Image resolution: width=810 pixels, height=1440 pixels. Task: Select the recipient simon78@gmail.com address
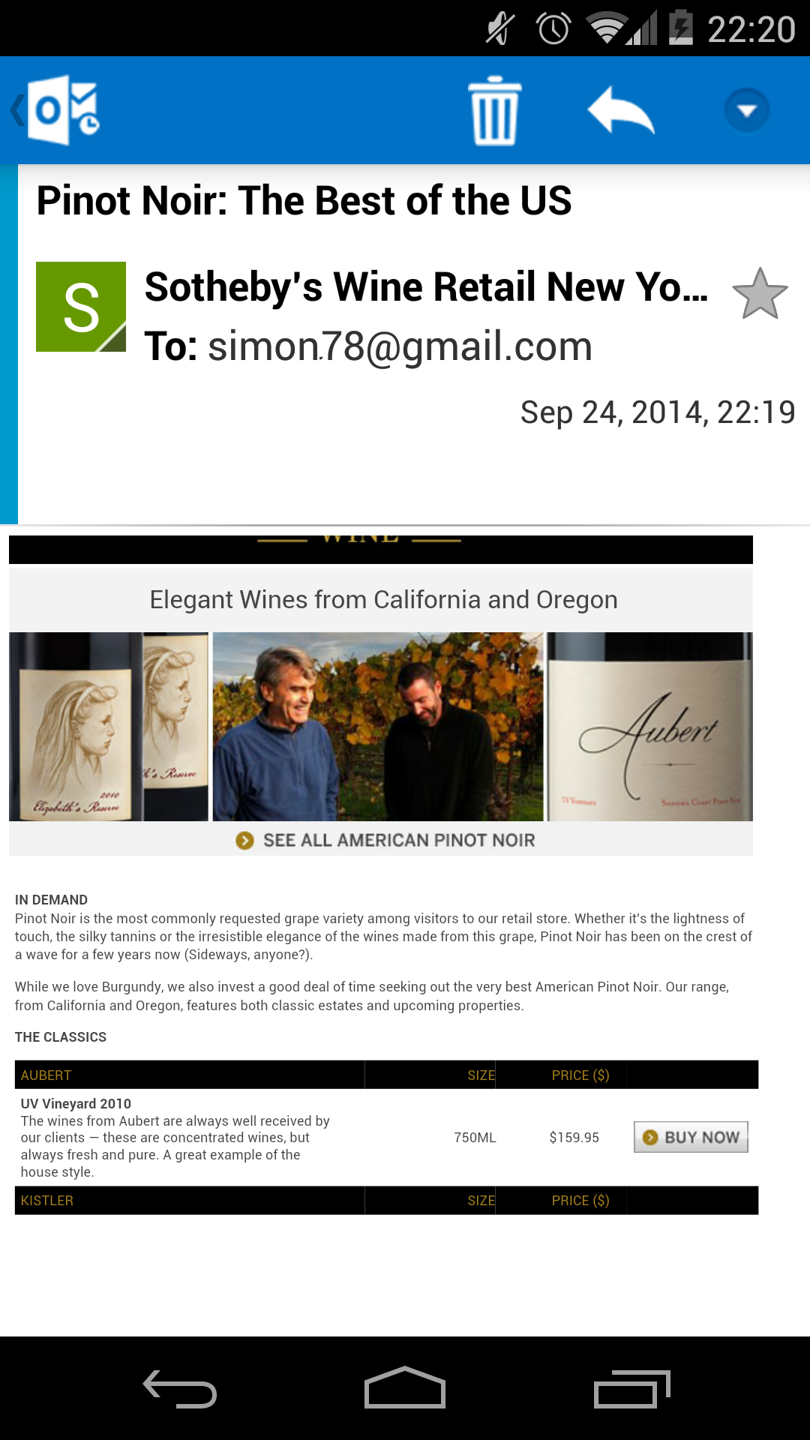[x=400, y=346]
